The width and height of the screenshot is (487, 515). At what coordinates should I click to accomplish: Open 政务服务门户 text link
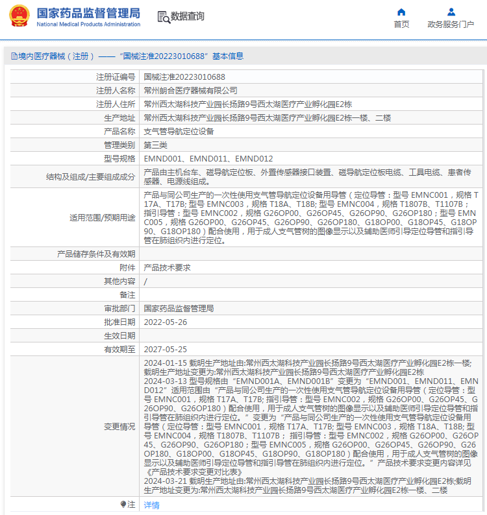pos(451,24)
